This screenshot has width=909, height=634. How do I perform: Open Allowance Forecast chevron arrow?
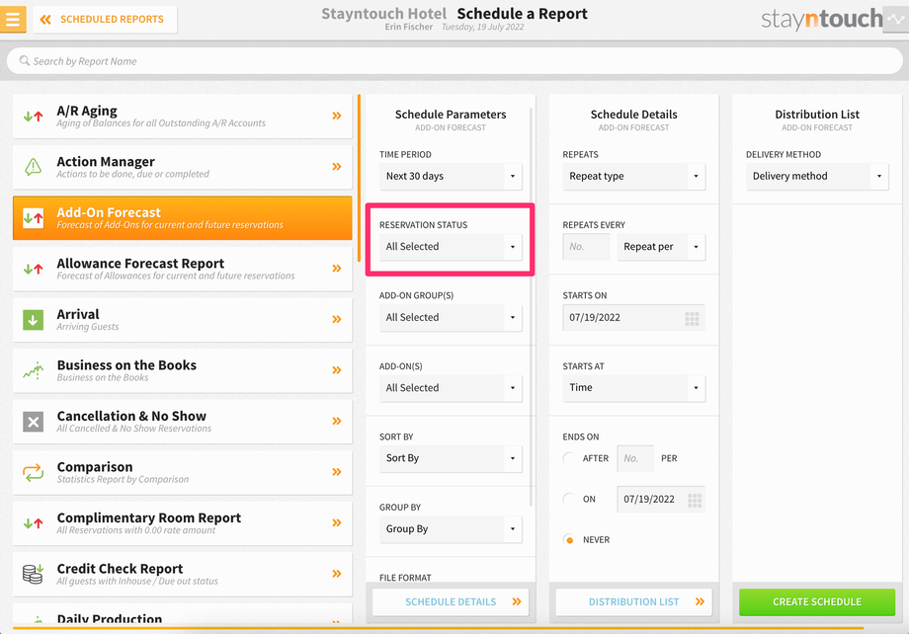coord(337,269)
